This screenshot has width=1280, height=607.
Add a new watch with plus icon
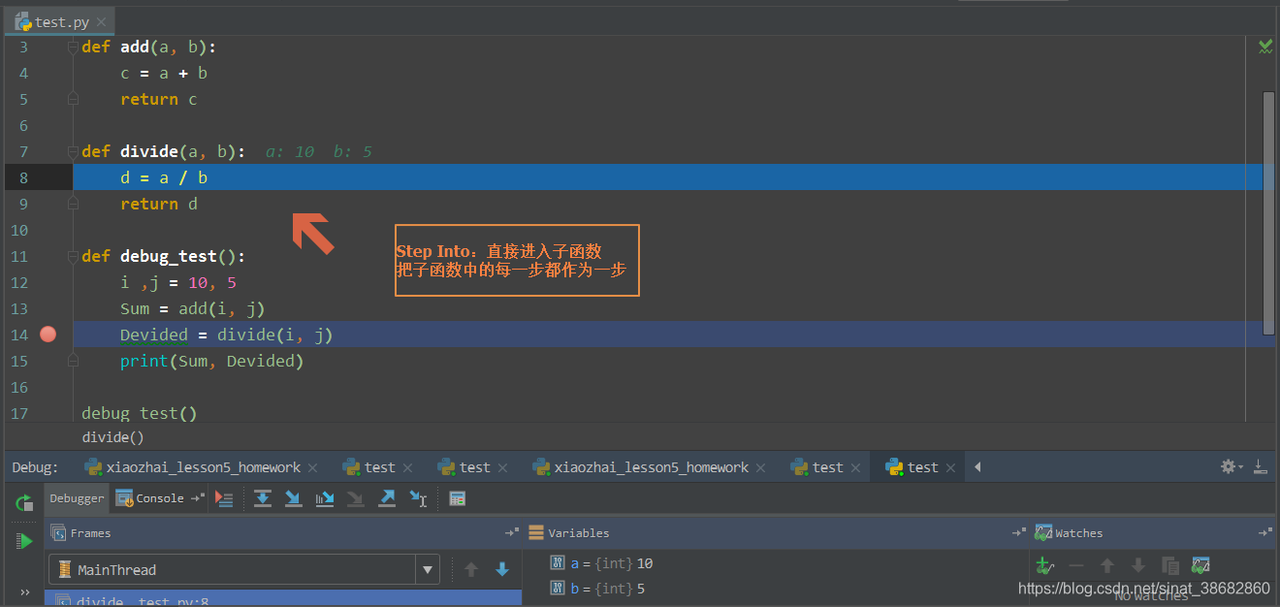point(1044,565)
